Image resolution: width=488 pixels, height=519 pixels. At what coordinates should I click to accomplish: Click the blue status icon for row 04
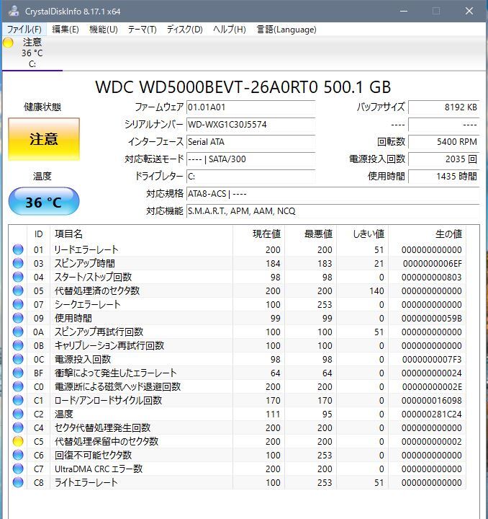point(18,277)
